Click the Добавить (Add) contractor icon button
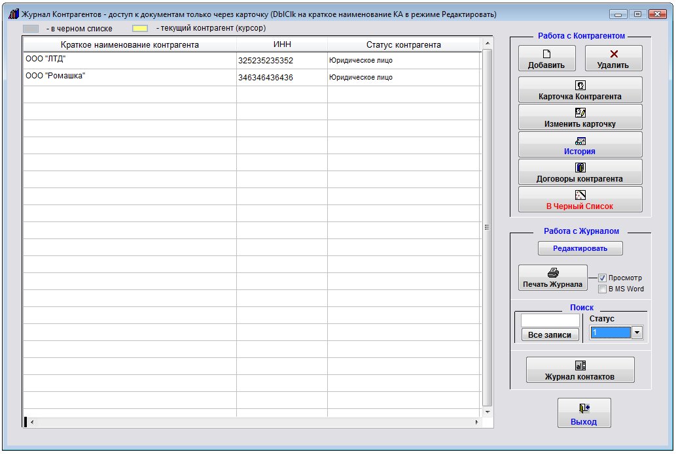Image resolution: width=676 pixels, height=454 pixels. pos(546,59)
